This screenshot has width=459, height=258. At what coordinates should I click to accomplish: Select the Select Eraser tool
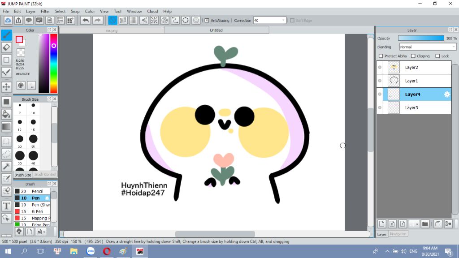point(6,191)
